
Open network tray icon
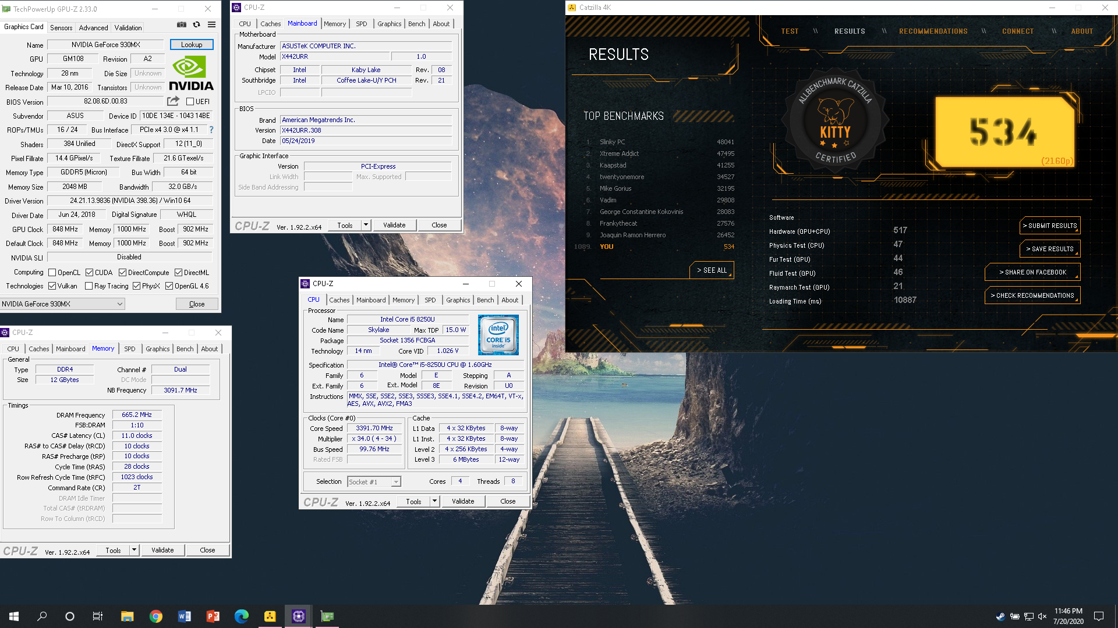pyautogui.click(x=1028, y=616)
